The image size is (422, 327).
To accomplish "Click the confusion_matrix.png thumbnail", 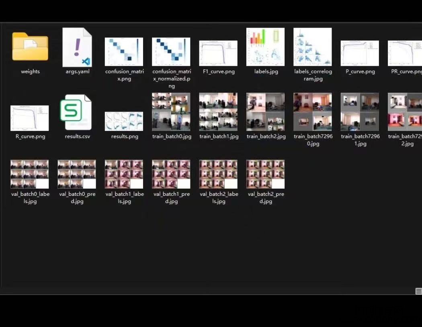I will point(124,52).
